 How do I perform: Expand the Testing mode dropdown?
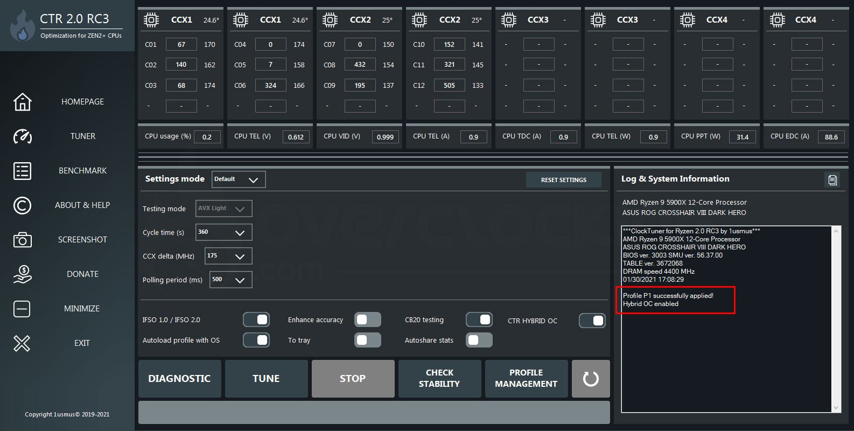pyautogui.click(x=223, y=208)
